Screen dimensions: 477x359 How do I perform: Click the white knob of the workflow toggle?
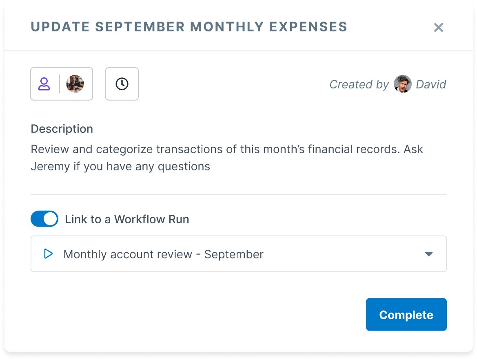pyautogui.click(x=50, y=219)
